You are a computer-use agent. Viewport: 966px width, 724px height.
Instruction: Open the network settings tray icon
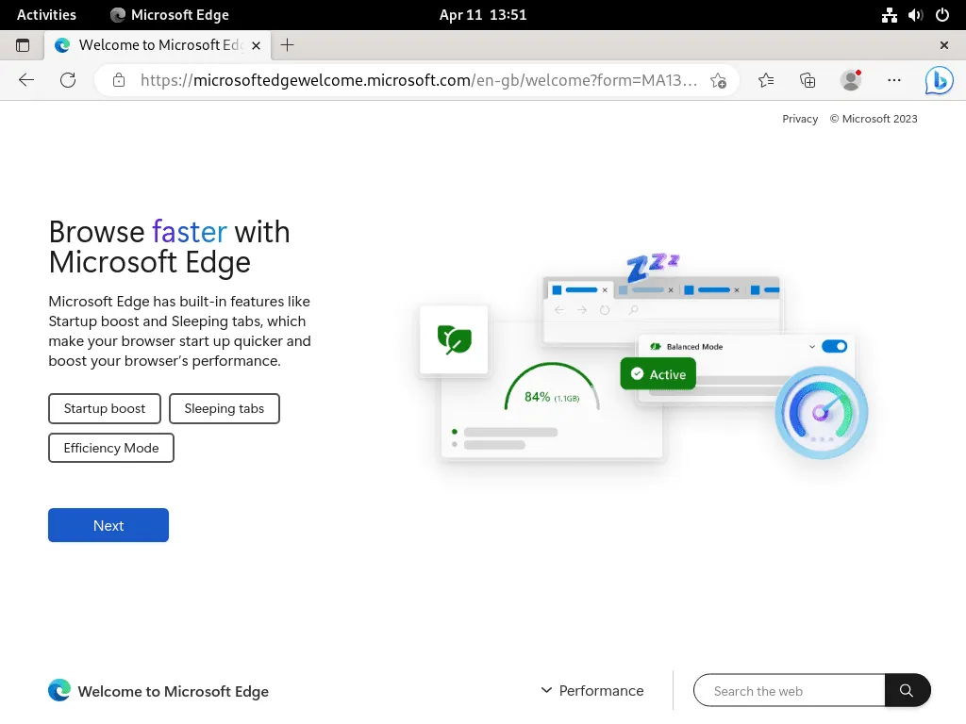click(x=889, y=14)
